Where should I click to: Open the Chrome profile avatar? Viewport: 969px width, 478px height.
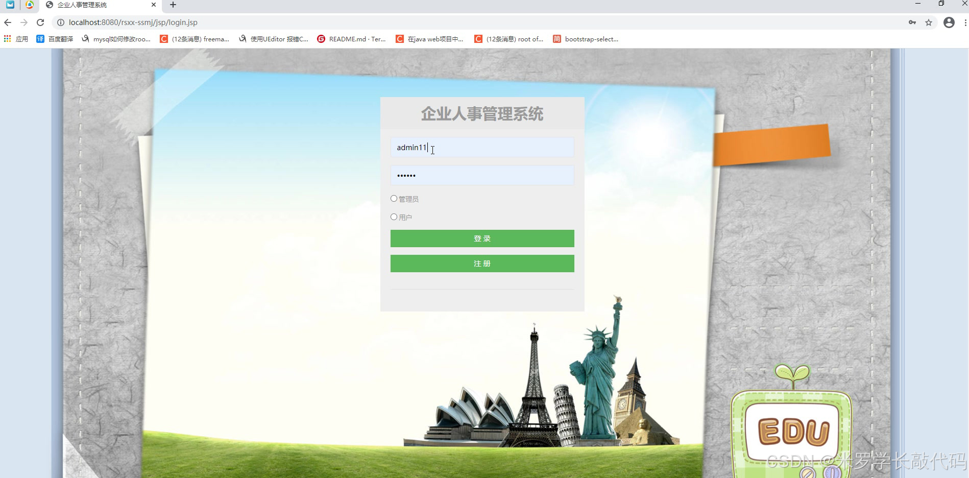pos(949,22)
